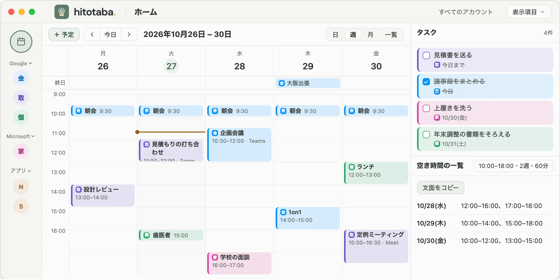This screenshot has height=280, width=560.
Task: Open 見積もりの打ち合わせ event on Tuesday
Action: click(171, 150)
